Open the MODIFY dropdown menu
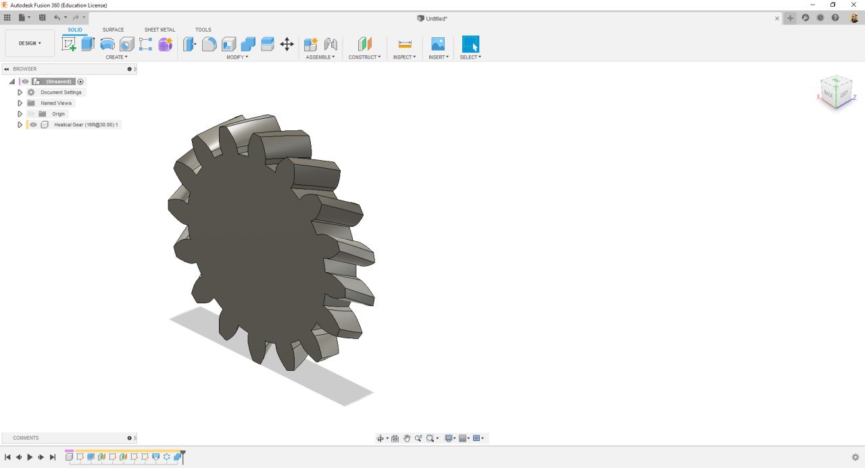Screen dimensions: 865x468 click(237, 57)
